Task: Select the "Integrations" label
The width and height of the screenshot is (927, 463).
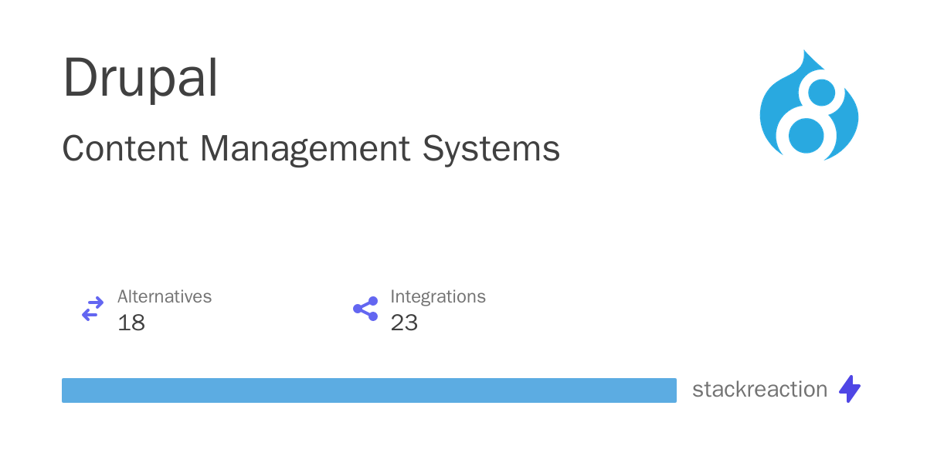Action: [438, 296]
